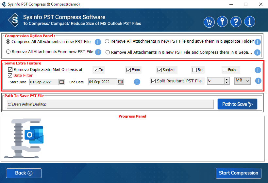Open the about info icon in header
The height and width of the screenshot is (183, 268).
coord(250,22)
